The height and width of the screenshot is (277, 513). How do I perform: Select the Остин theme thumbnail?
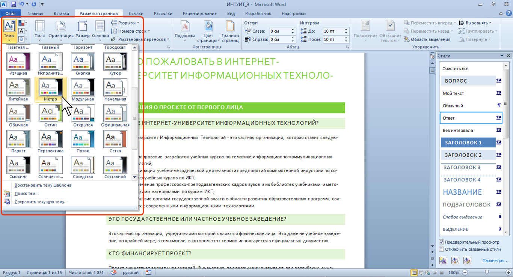click(50, 116)
